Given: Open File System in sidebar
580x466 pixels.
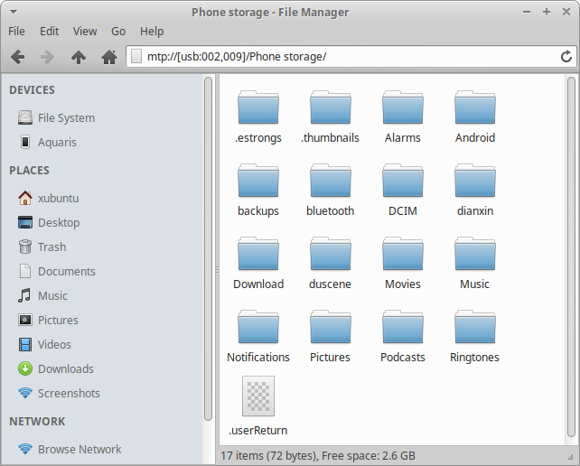Looking at the screenshot, I should [65, 117].
